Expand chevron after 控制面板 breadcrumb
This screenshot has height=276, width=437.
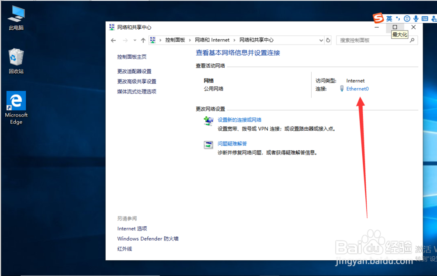(190, 40)
